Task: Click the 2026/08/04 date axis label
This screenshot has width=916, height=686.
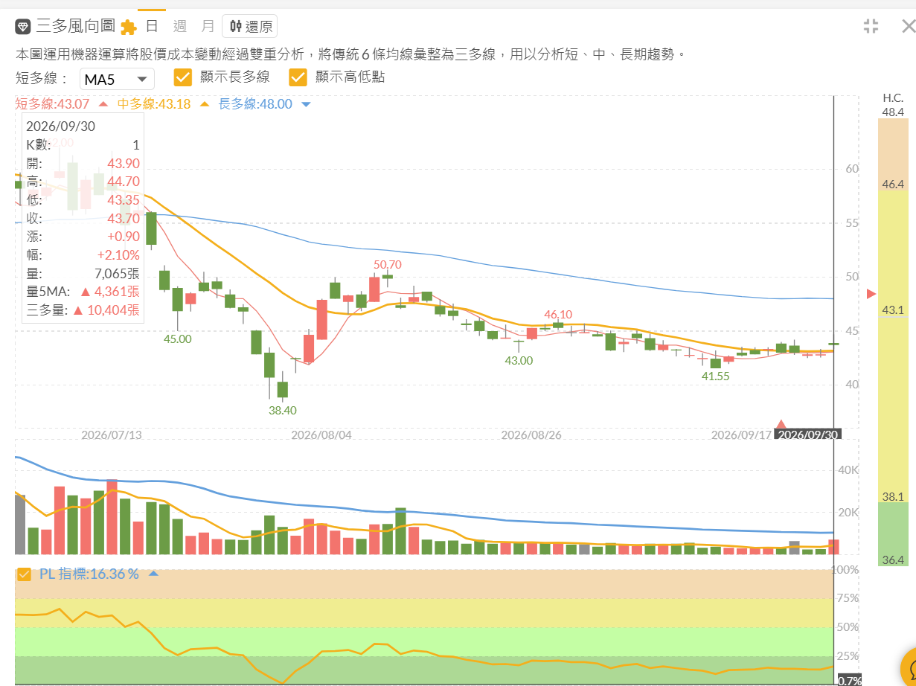Action: coord(321,435)
